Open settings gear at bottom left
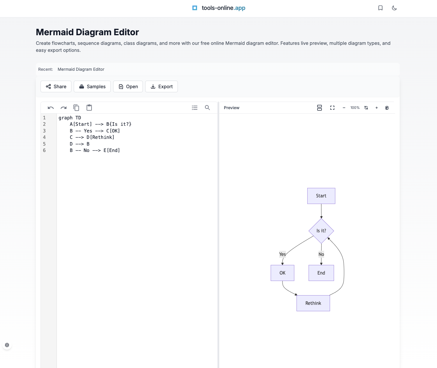Screen dimensions: 437x368 click(x=7, y=345)
